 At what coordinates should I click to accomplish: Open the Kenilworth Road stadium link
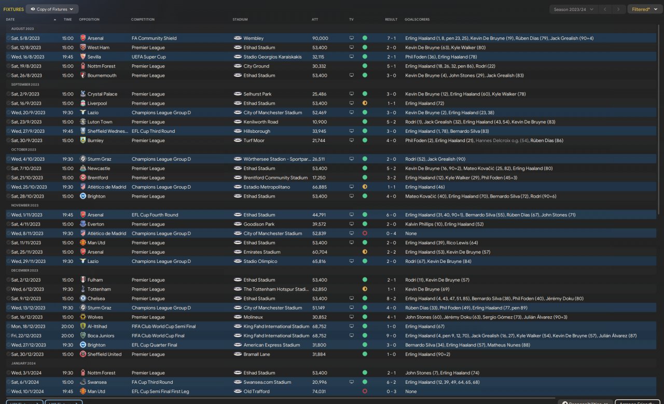tap(261, 122)
